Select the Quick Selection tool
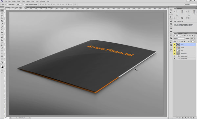 [2, 18]
